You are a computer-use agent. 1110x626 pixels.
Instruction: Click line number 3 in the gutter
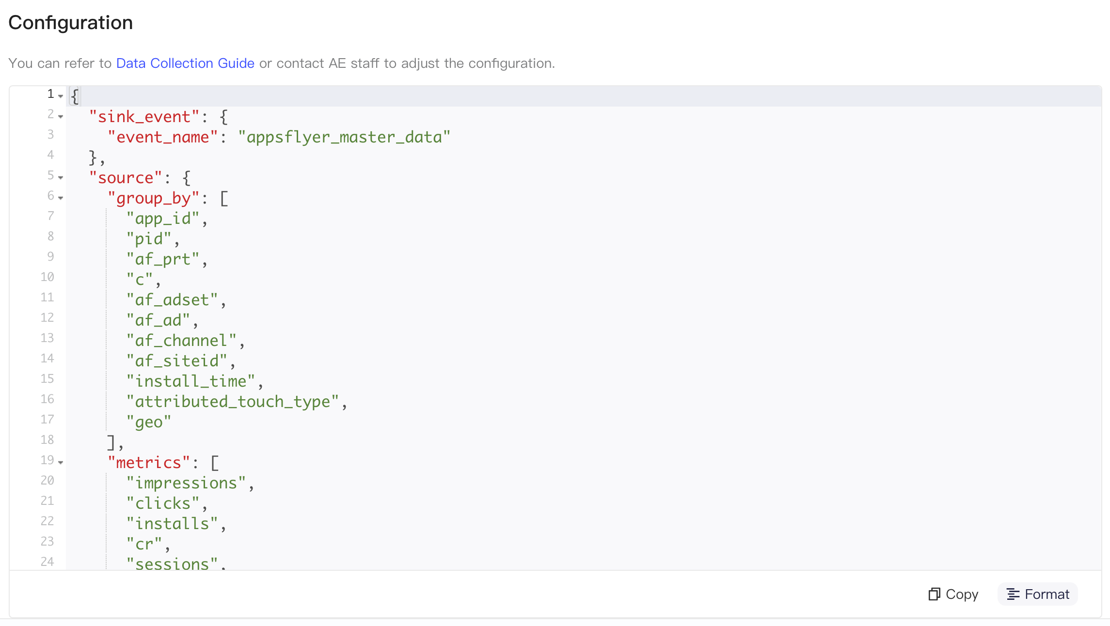[50, 134]
